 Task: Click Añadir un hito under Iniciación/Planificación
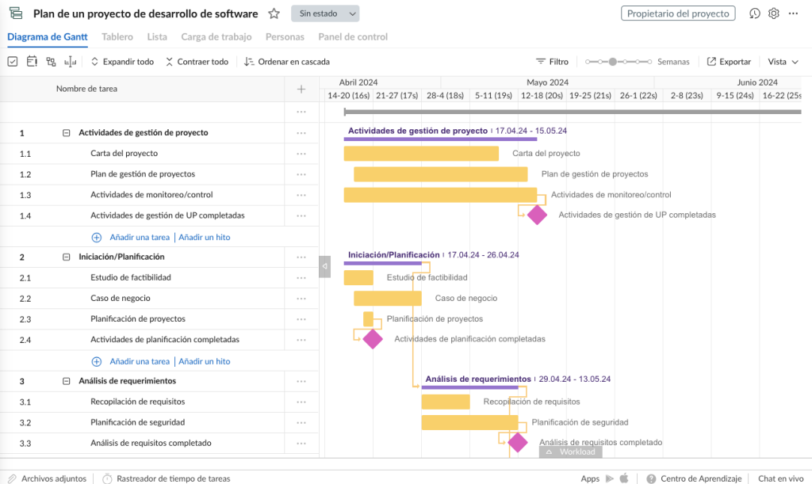point(205,361)
